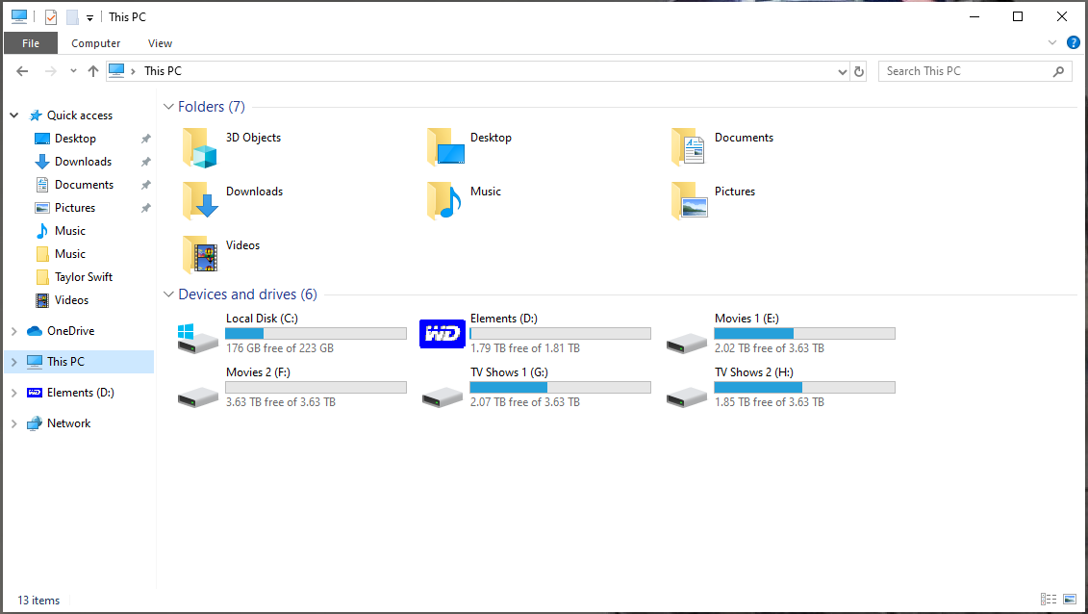Click the Back navigation arrow
Image resolution: width=1088 pixels, height=614 pixels.
pos(22,71)
